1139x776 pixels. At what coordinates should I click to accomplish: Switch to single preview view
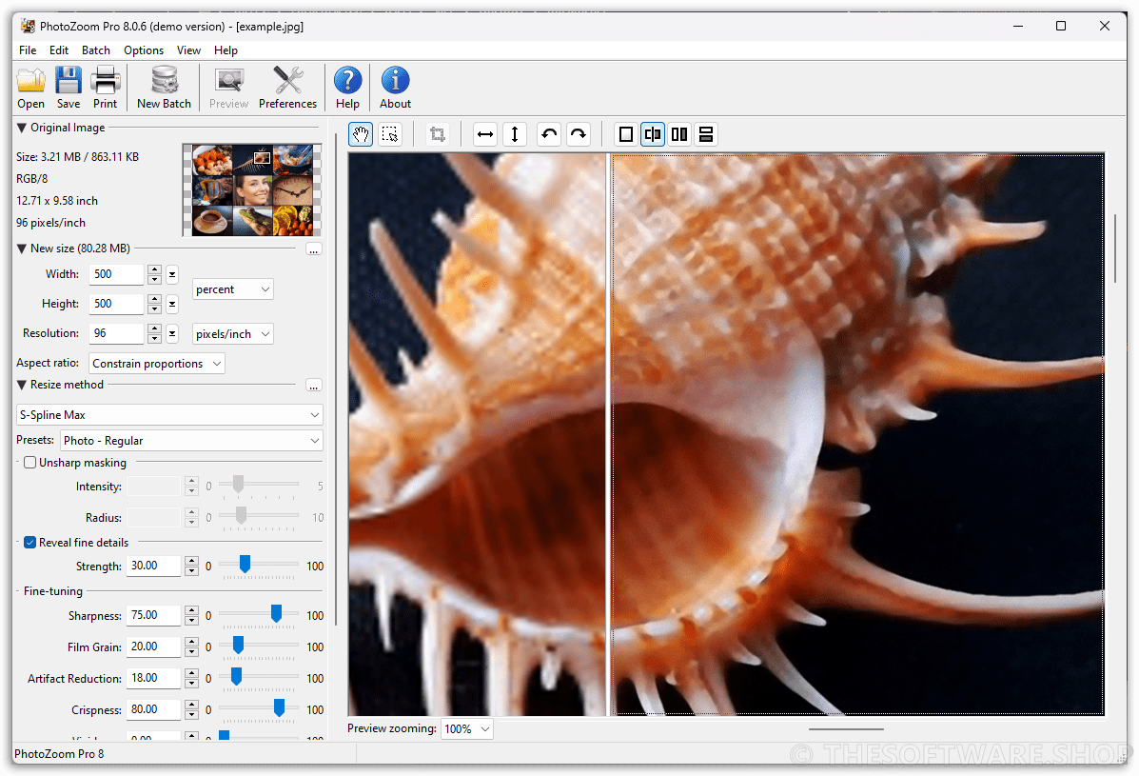pyautogui.click(x=625, y=134)
